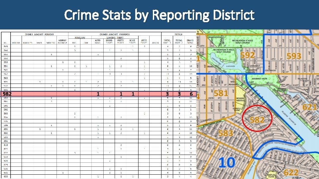
Task: Select row label 623 in the table
Action: (x=6, y=157)
